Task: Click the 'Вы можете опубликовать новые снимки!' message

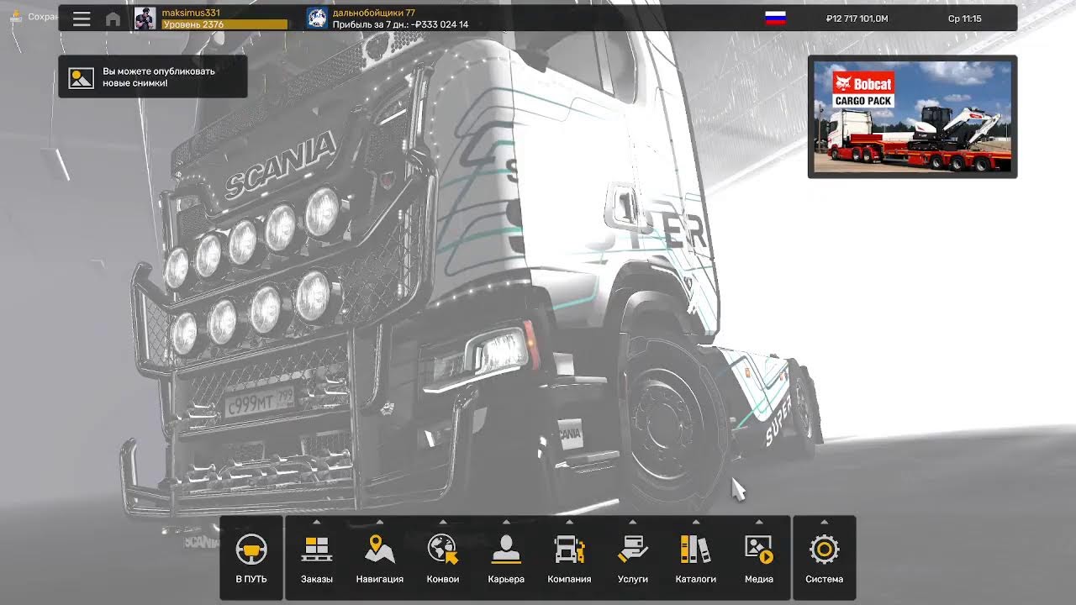Action: point(159,77)
